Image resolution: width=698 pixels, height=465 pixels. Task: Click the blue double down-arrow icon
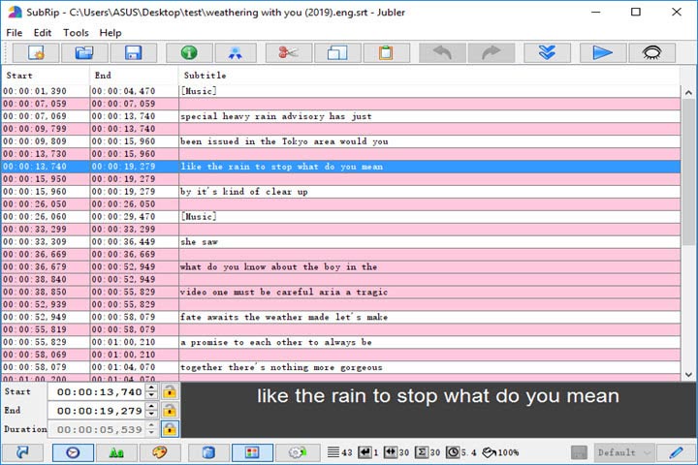(547, 53)
